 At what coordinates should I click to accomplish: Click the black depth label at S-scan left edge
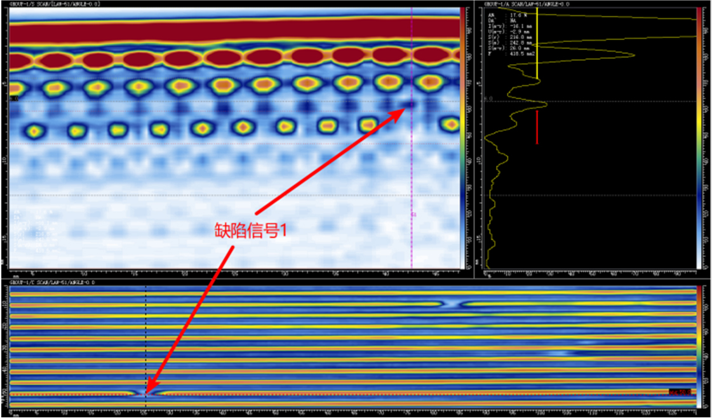tap(13, 98)
